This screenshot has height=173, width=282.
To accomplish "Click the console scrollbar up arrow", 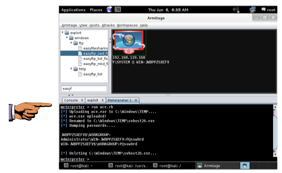I will point(275,107).
